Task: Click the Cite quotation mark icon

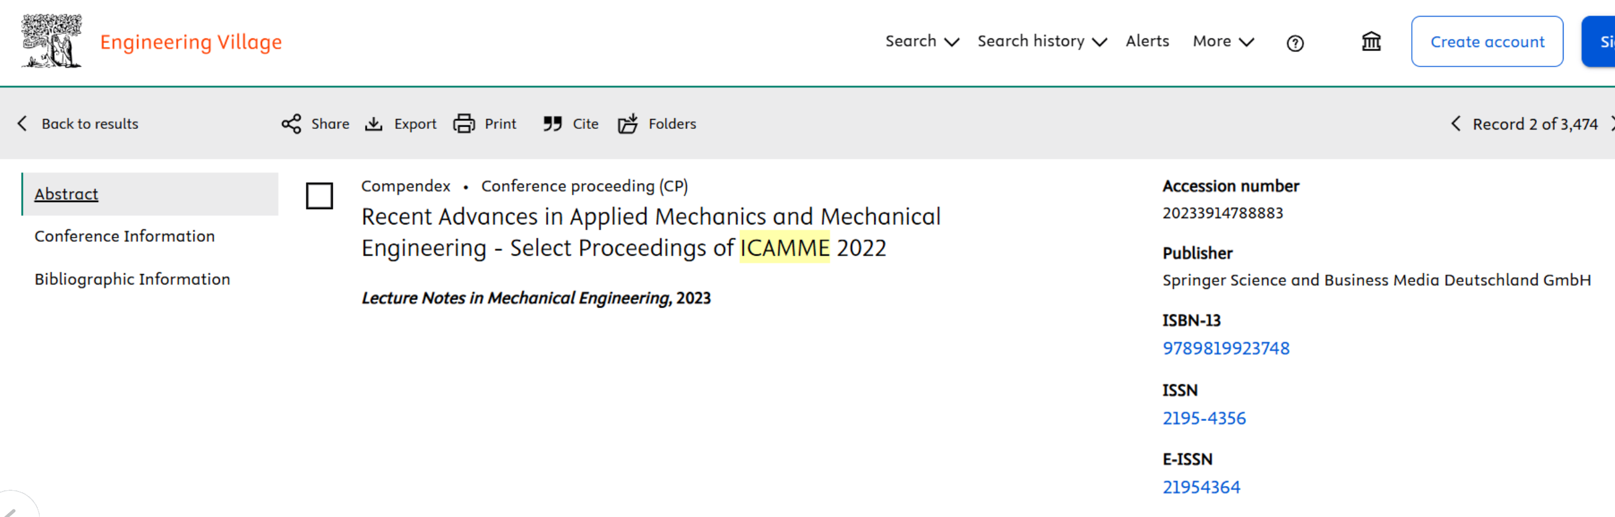Action: click(552, 123)
